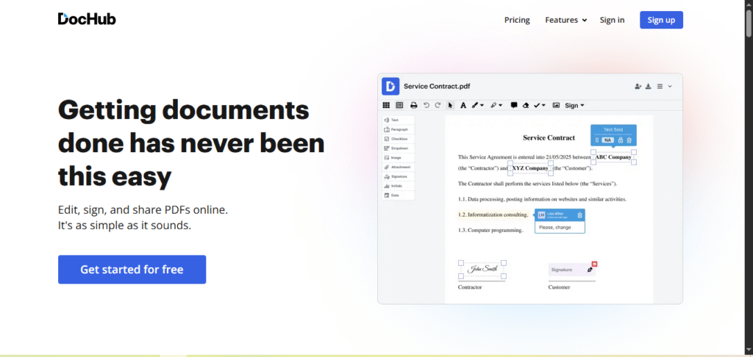Click the print icon in editor toolbar

[x=413, y=106]
